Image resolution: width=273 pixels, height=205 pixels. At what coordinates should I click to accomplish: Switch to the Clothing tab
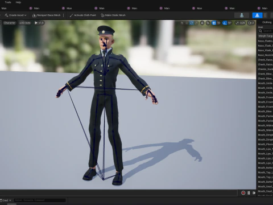267,22
